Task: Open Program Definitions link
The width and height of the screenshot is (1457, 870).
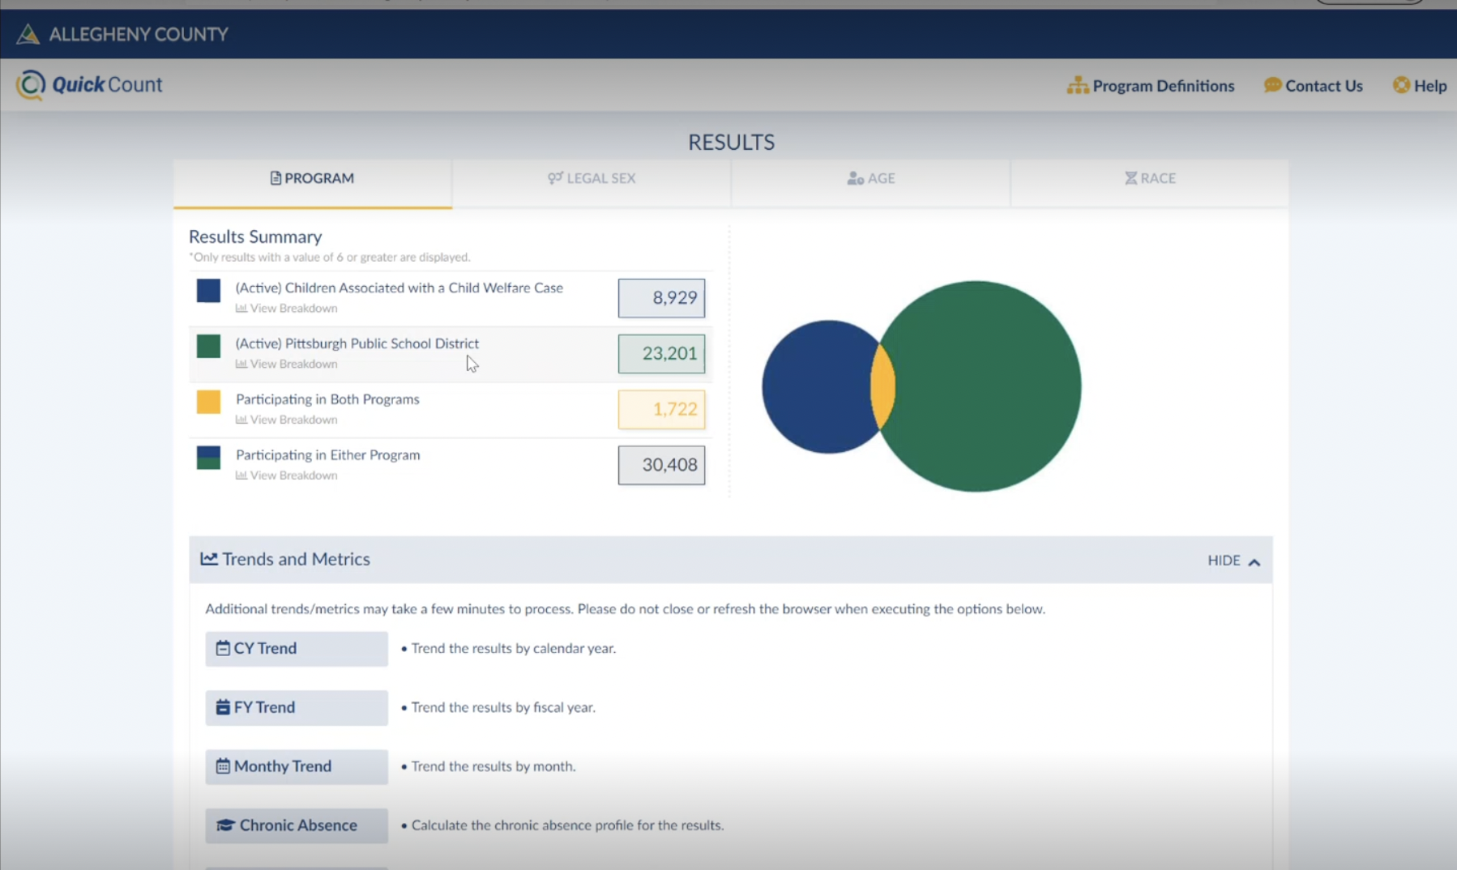Action: (x=1151, y=86)
